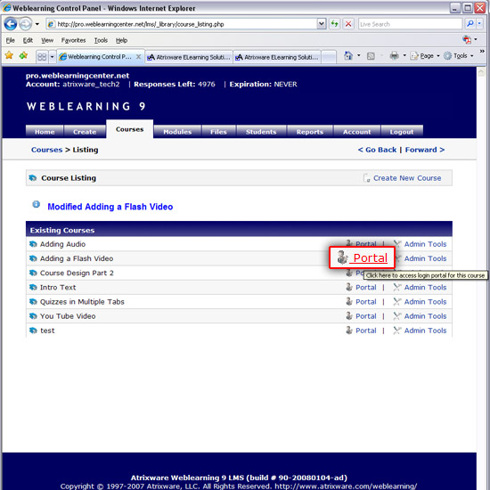
Task: Click the Adding Audio course name
Action: (62, 244)
